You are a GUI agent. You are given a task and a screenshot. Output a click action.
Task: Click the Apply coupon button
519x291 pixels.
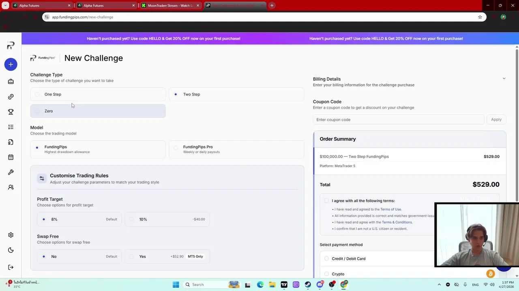coord(496,119)
